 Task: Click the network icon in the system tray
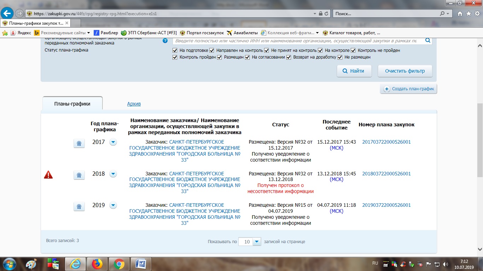437,264
